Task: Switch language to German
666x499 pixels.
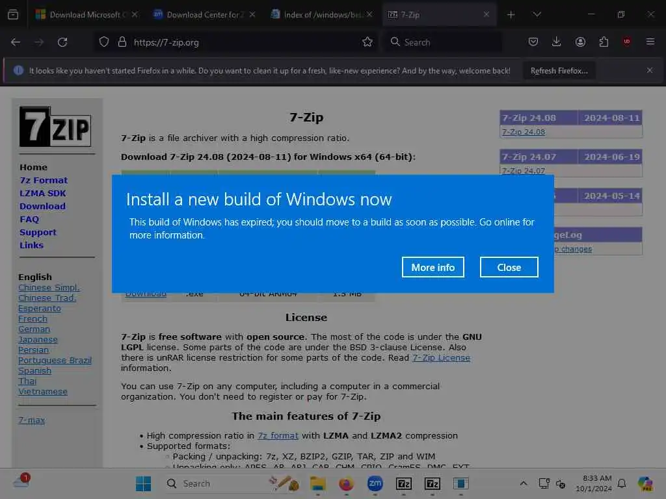Action: coord(34,329)
